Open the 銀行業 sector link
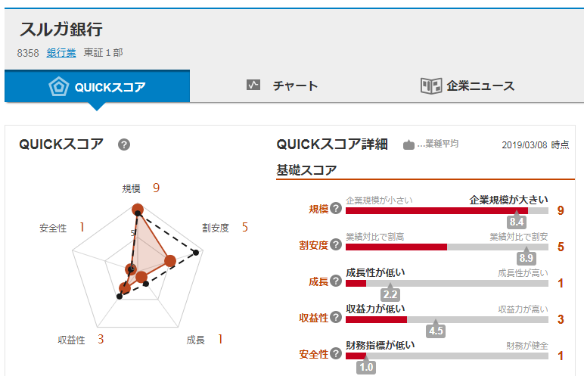Viewport: 584px width, 376px height. point(61,52)
